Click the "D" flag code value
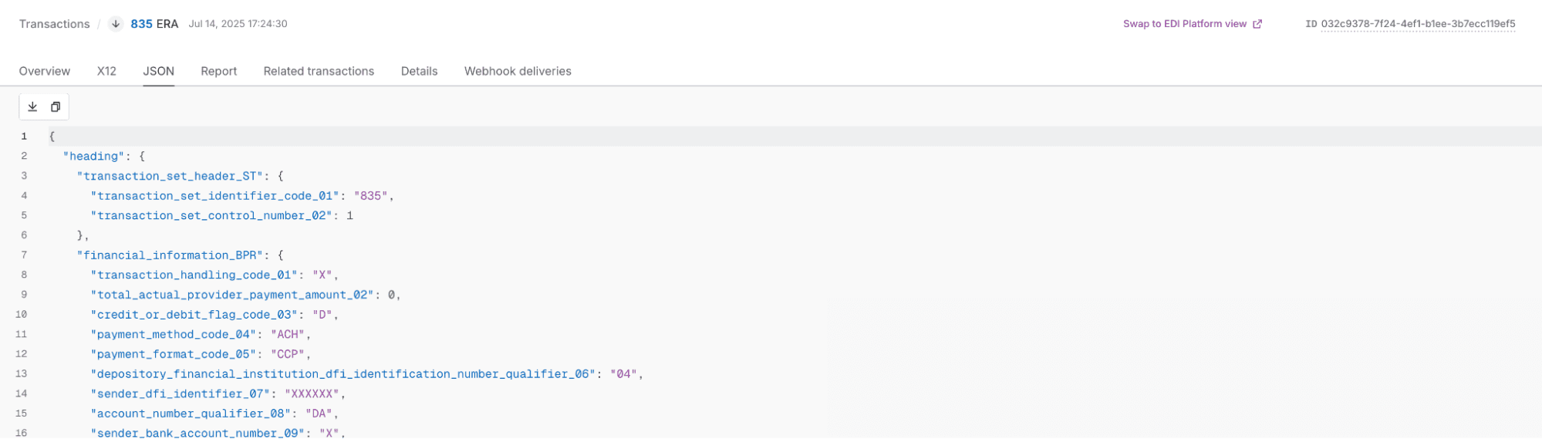 [322, 315]
